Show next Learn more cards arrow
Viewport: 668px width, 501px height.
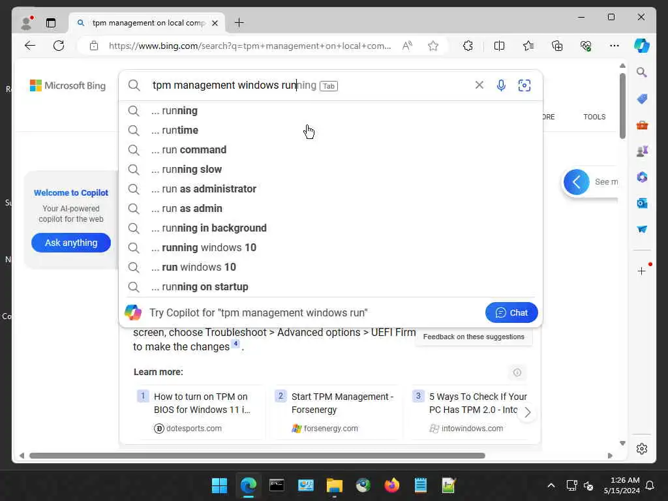click(527, 412)
